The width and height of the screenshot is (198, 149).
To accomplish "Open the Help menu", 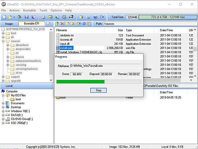I will click(x=69, y=10).
